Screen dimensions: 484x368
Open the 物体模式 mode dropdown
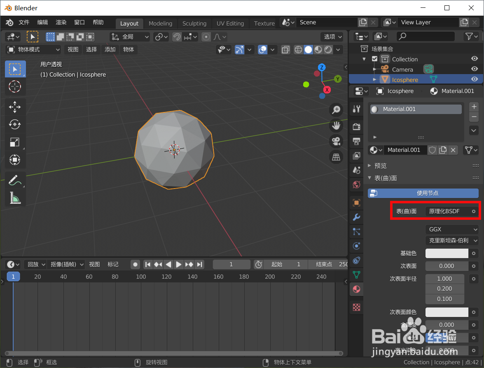point(33,50)
